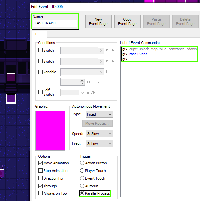Enable the Direction Fix checkbox

[x=41, y=178]
